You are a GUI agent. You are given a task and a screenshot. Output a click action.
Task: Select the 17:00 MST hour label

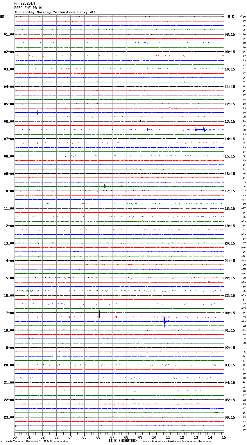click(x=9, y=313)
